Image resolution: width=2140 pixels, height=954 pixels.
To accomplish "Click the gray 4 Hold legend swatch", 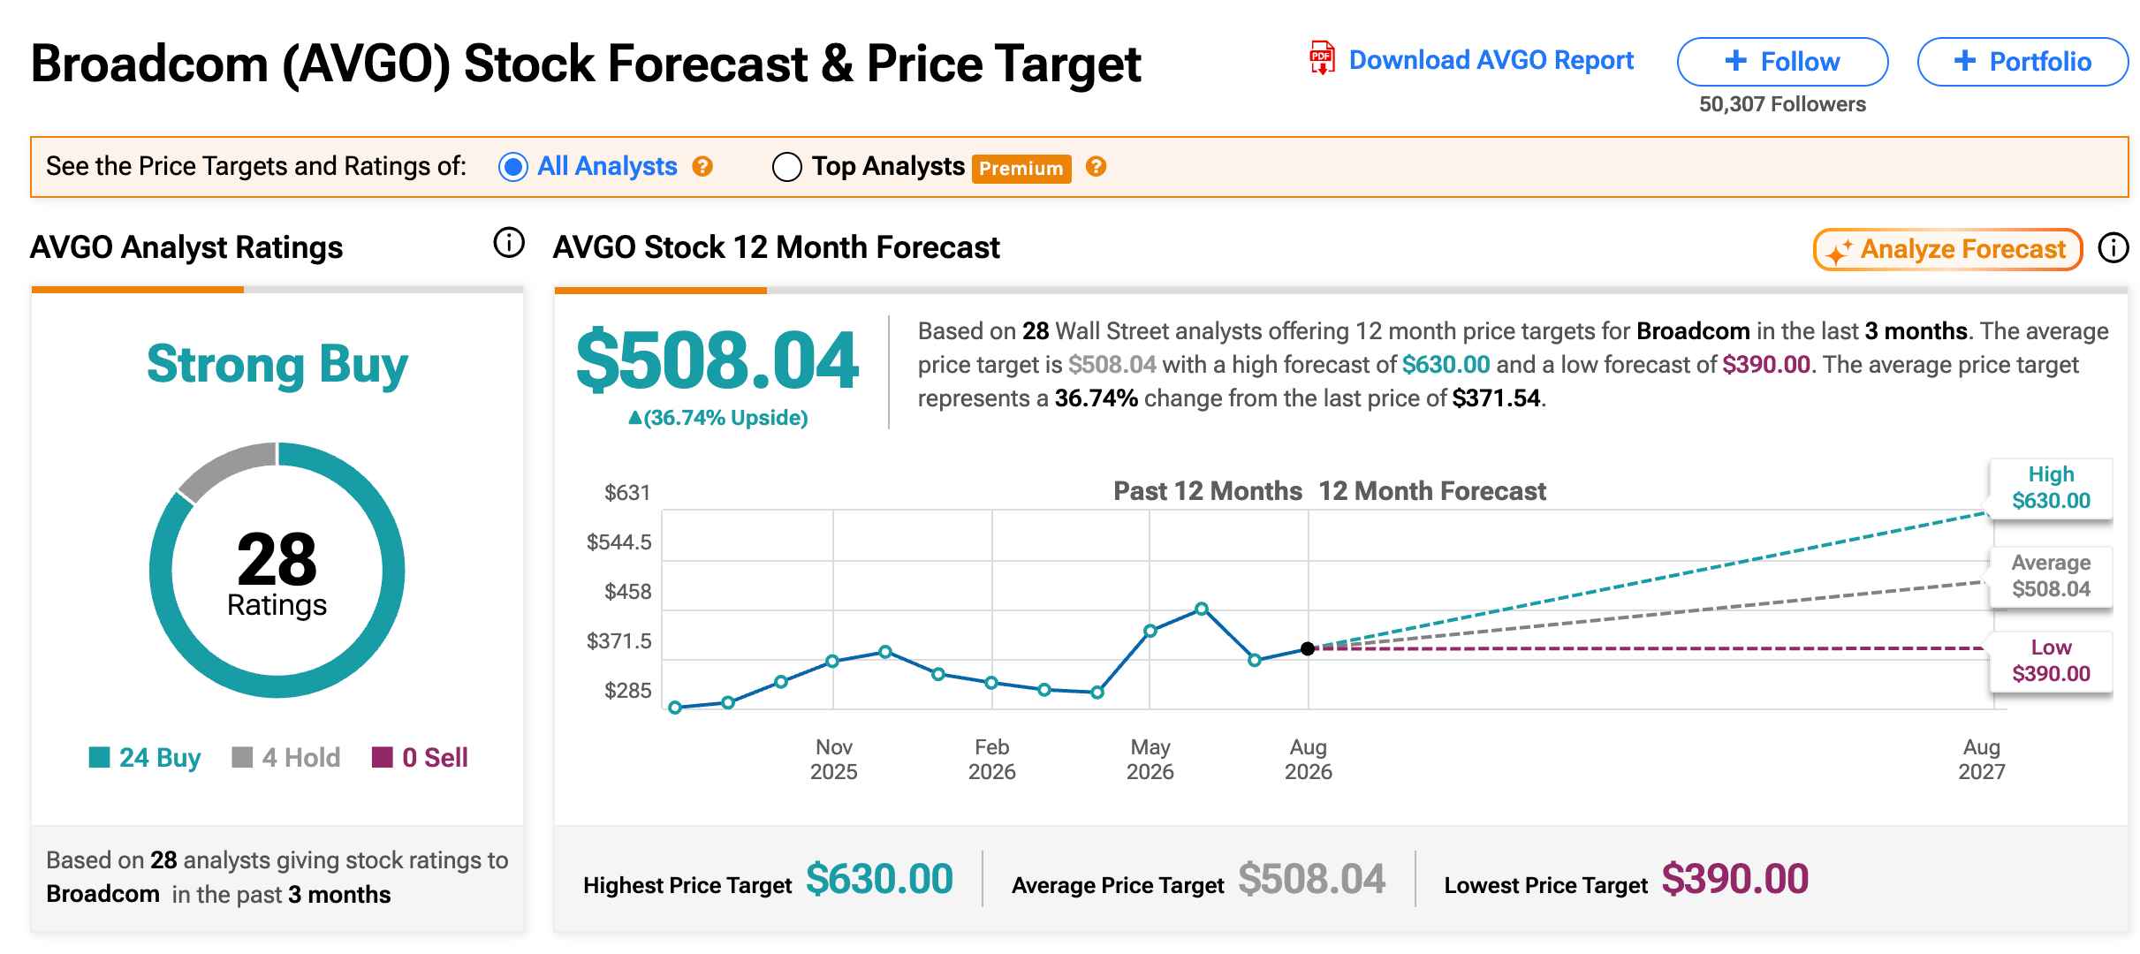I will [242, 757].
